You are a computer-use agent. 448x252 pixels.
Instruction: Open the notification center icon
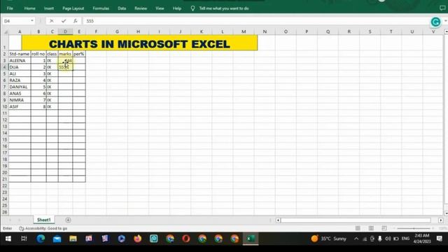click(440, 239)
